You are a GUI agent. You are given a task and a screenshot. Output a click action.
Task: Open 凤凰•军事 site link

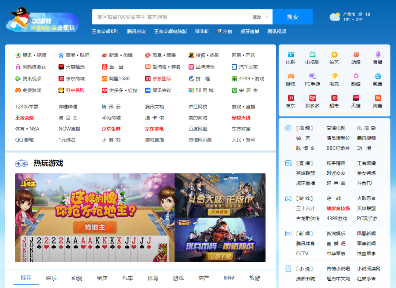(161, 55)
